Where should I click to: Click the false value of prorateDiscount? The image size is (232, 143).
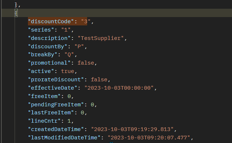[x=99, y=80]
